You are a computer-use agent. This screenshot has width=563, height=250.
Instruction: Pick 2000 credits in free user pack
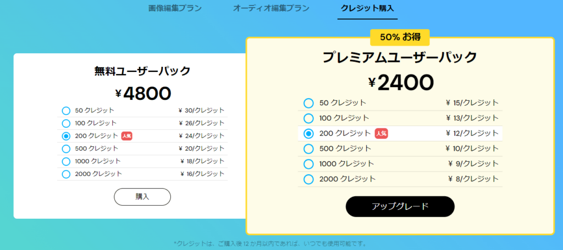click(66, 174)
